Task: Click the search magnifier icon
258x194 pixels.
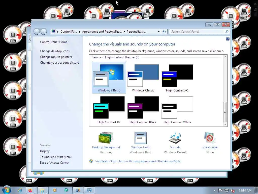Action: [227, 32]
